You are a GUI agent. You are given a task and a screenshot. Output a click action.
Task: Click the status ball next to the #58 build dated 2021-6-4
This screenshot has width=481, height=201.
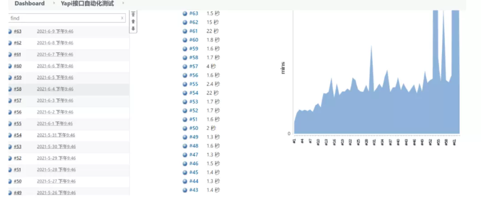(x=10, y=89)
